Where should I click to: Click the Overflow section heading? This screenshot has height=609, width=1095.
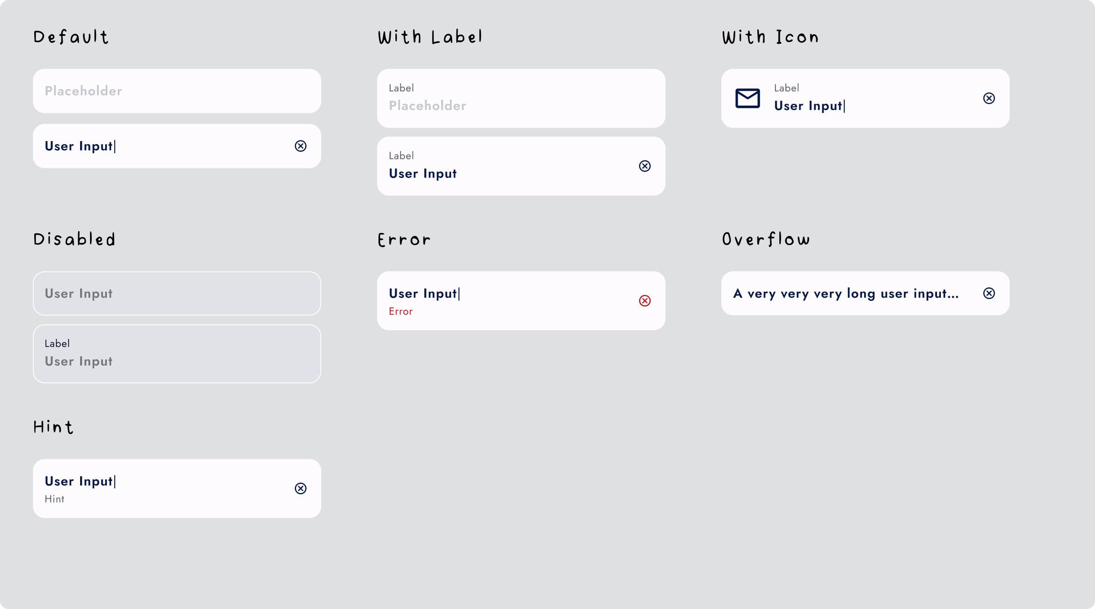pos(766,239)
